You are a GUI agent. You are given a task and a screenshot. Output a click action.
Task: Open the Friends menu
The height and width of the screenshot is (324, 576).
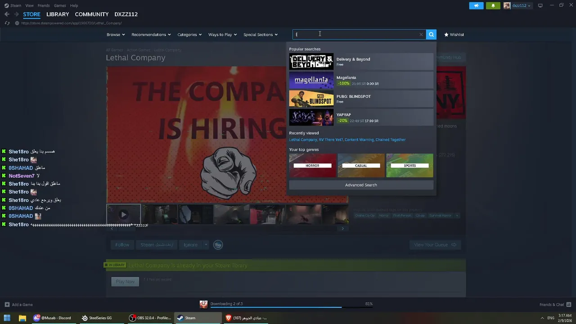point(44,5)
